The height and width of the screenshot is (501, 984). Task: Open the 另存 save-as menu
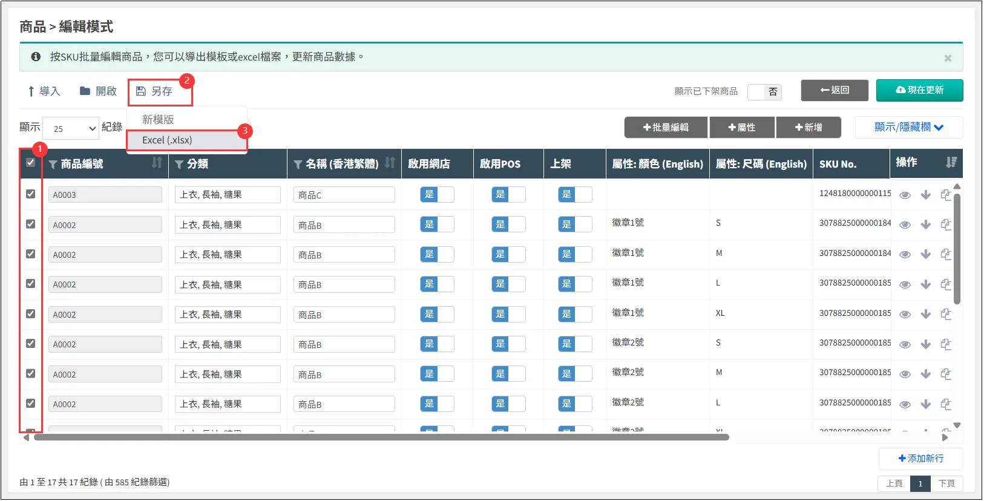tap(155, 91)
